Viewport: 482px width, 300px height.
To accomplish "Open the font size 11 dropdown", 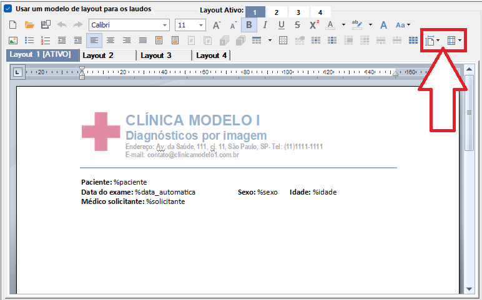I will coord(201,25).
